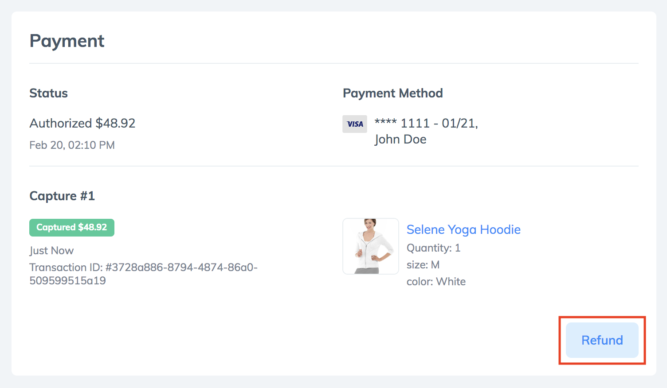667x388 pixels.
Task: Click the Quantity: 1 text
Action: tap(434, 248)
